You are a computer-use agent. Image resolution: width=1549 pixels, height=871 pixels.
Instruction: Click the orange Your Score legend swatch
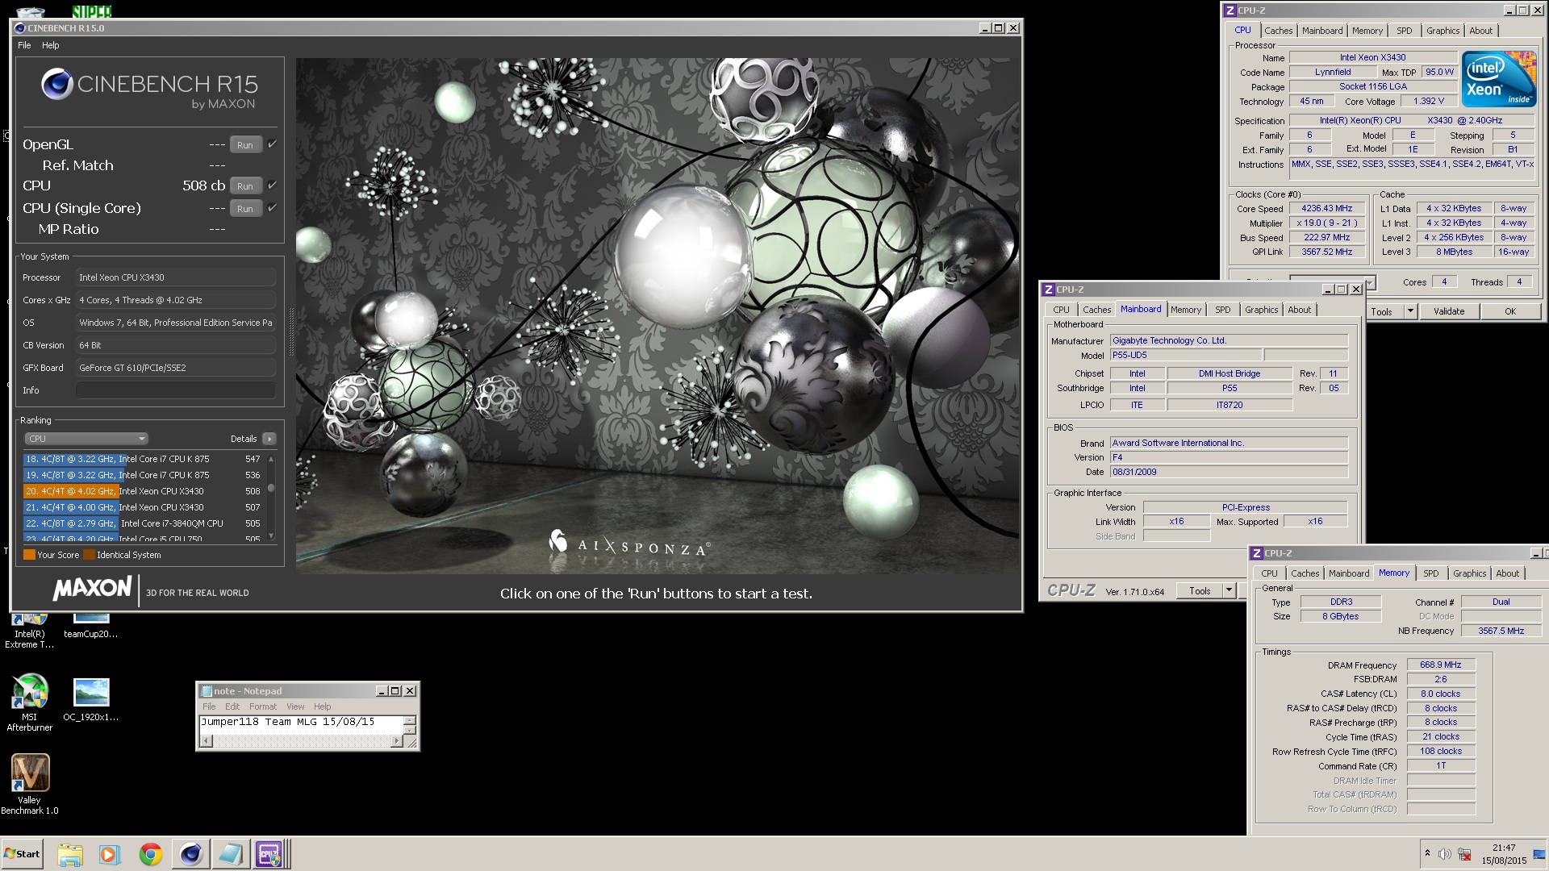(29, 555)
